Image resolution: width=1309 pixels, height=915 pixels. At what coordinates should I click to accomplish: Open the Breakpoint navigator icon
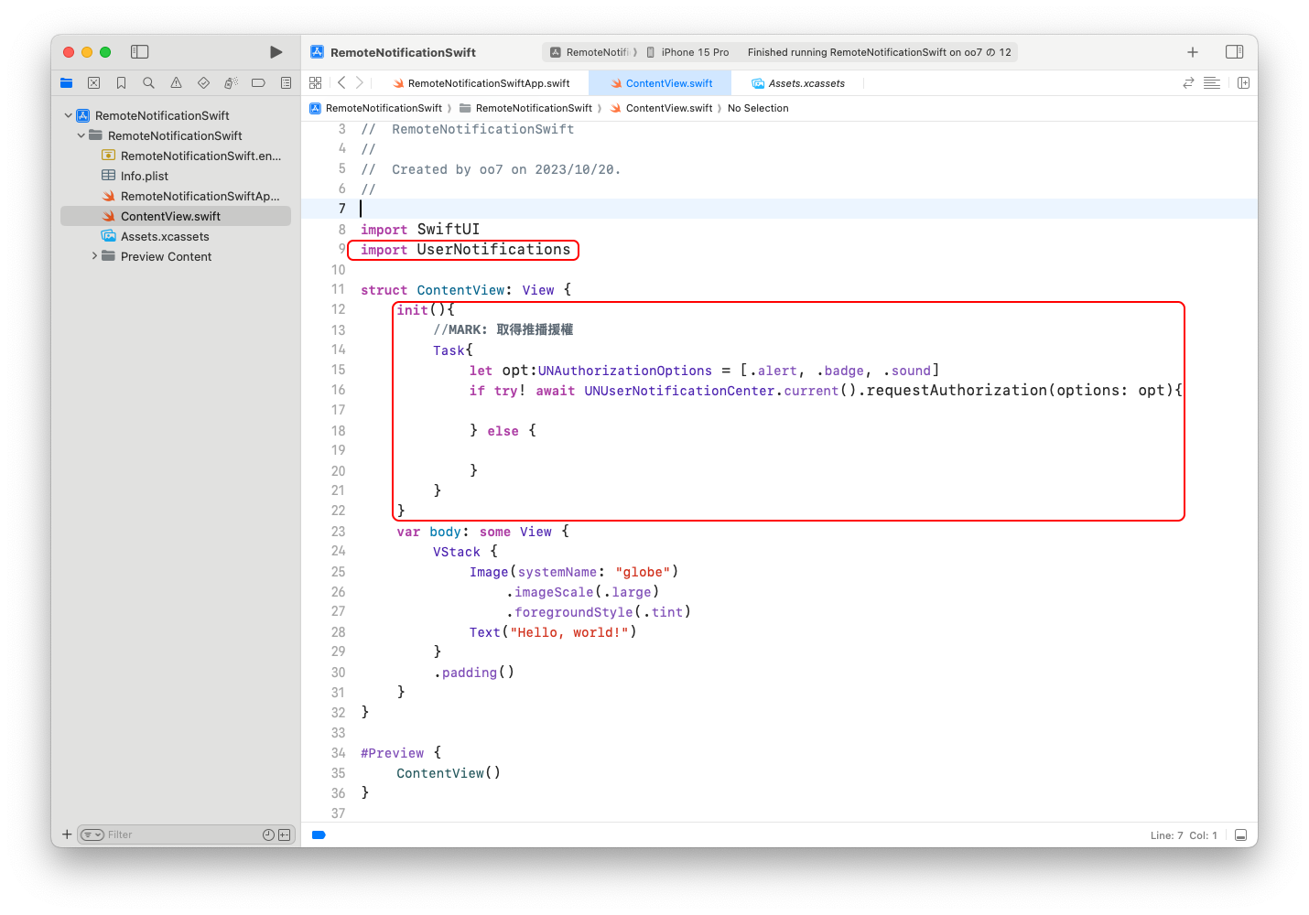(258, 83)
